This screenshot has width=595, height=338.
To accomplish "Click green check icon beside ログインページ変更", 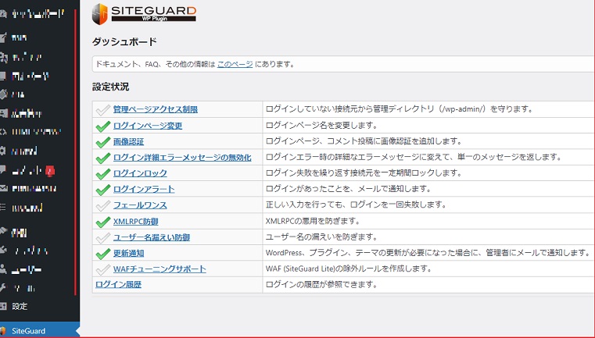I will [x=102, y=126].
